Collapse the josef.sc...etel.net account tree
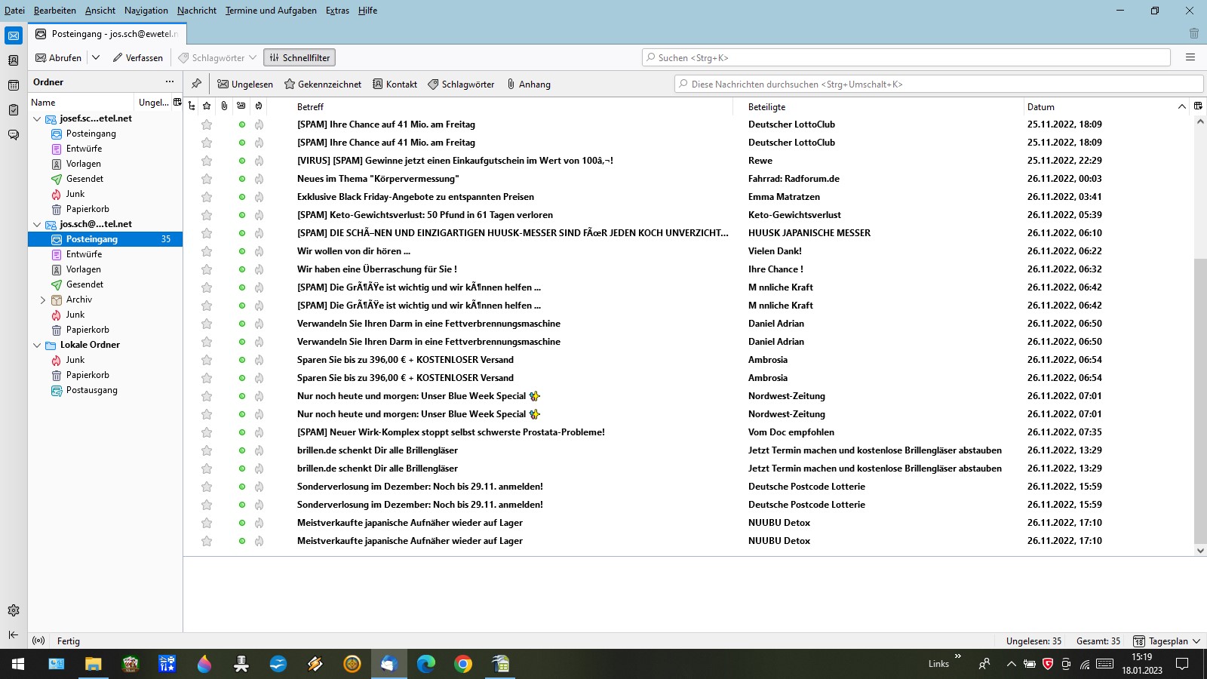Viewport: 1207px width, 679px height. pos(37,118)
